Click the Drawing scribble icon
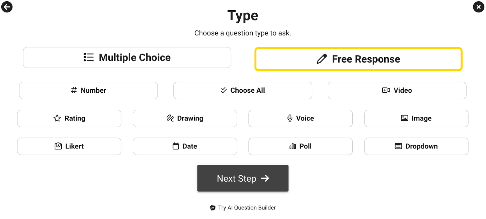Viewport: 486px width, 219px height. [x=170, y=118]
